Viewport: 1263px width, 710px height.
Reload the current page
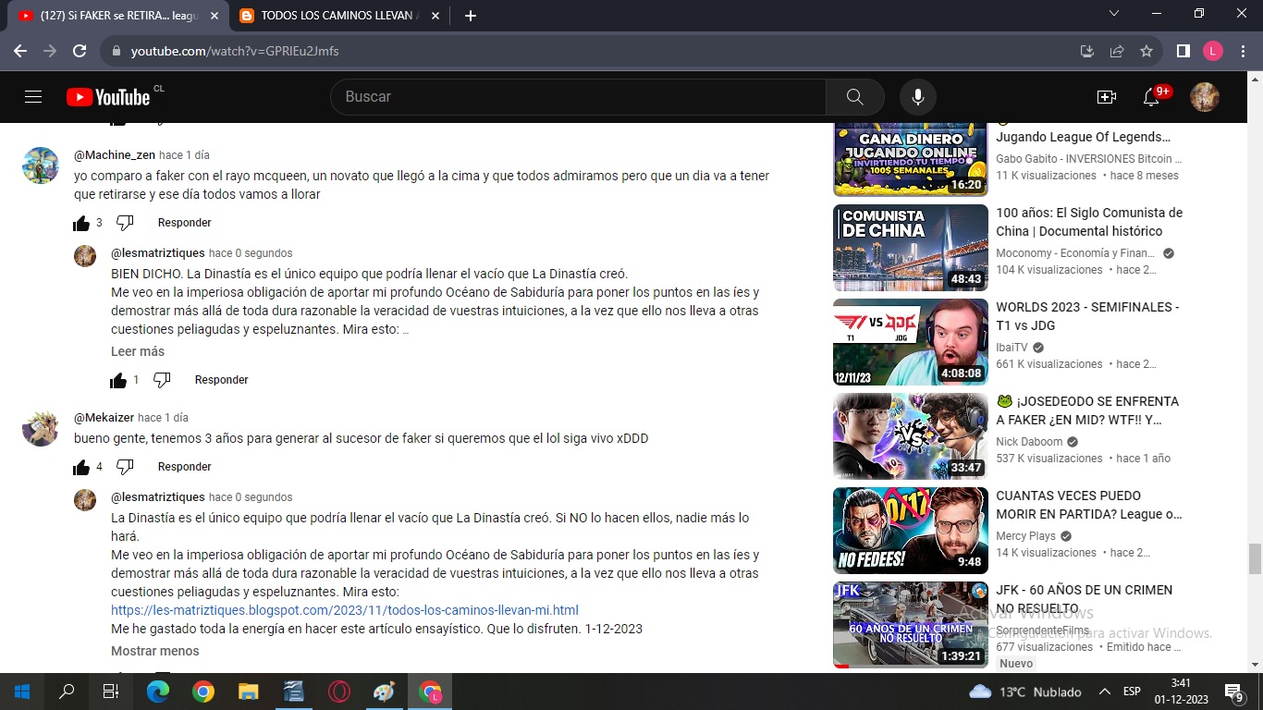point(80,51)
